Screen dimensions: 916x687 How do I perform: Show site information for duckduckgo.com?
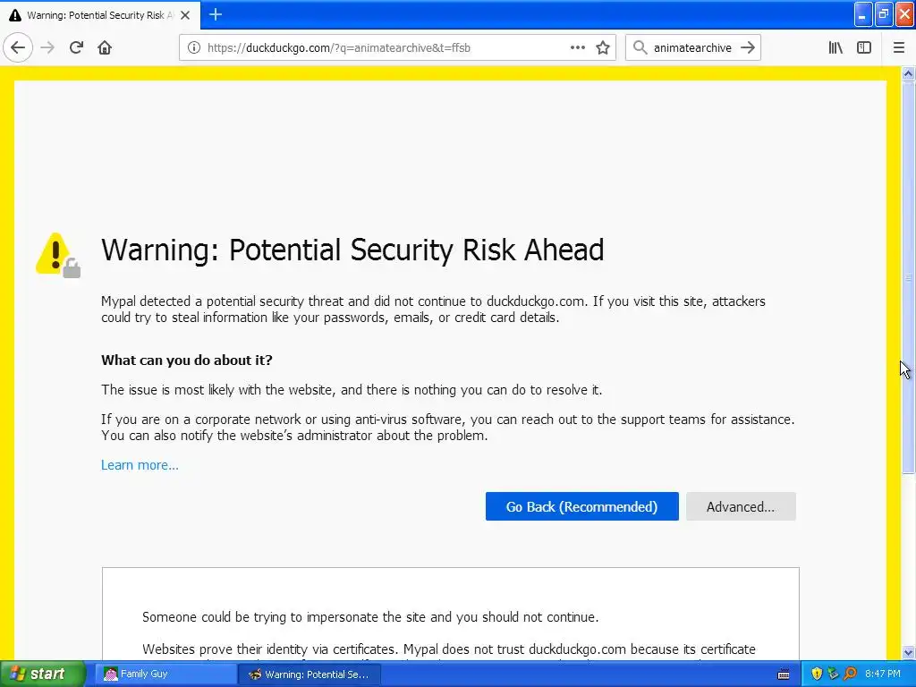193,47
